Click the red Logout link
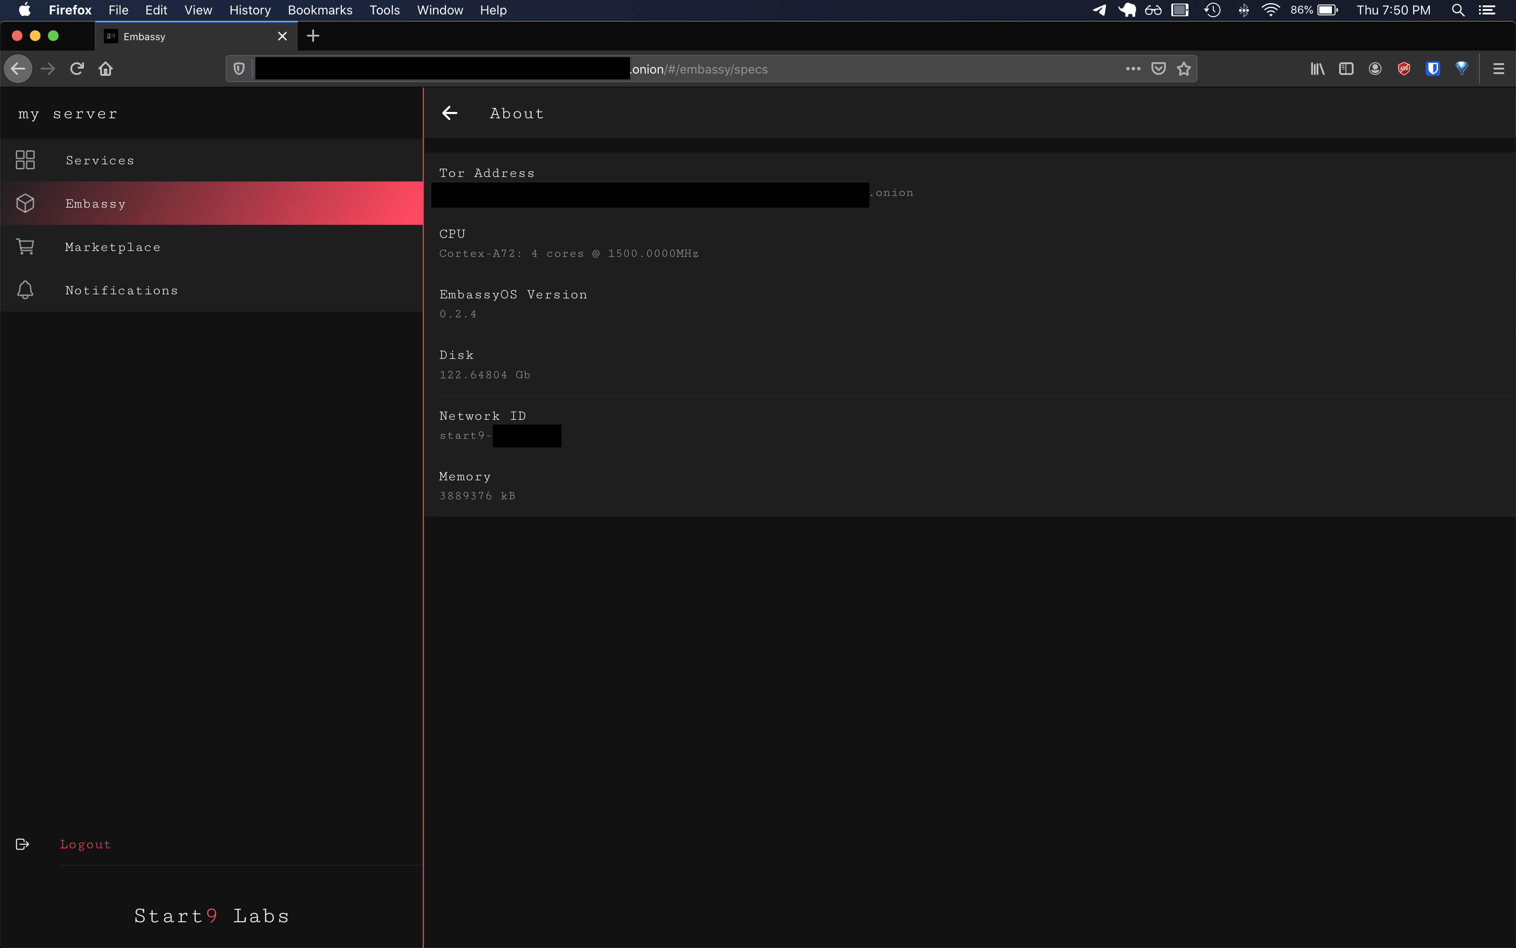Image resolution: width=1516 pixels, height=948 pixels. pos(85,845)
